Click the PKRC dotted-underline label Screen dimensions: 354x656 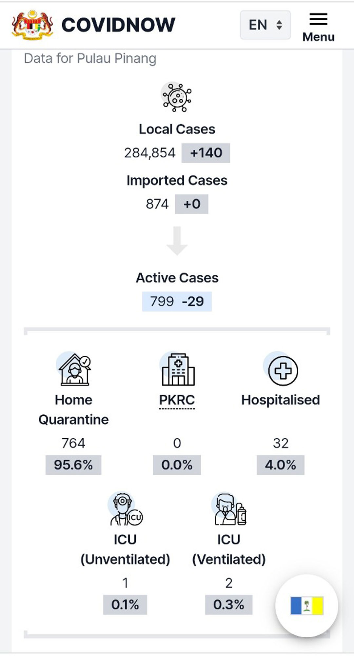177,400
